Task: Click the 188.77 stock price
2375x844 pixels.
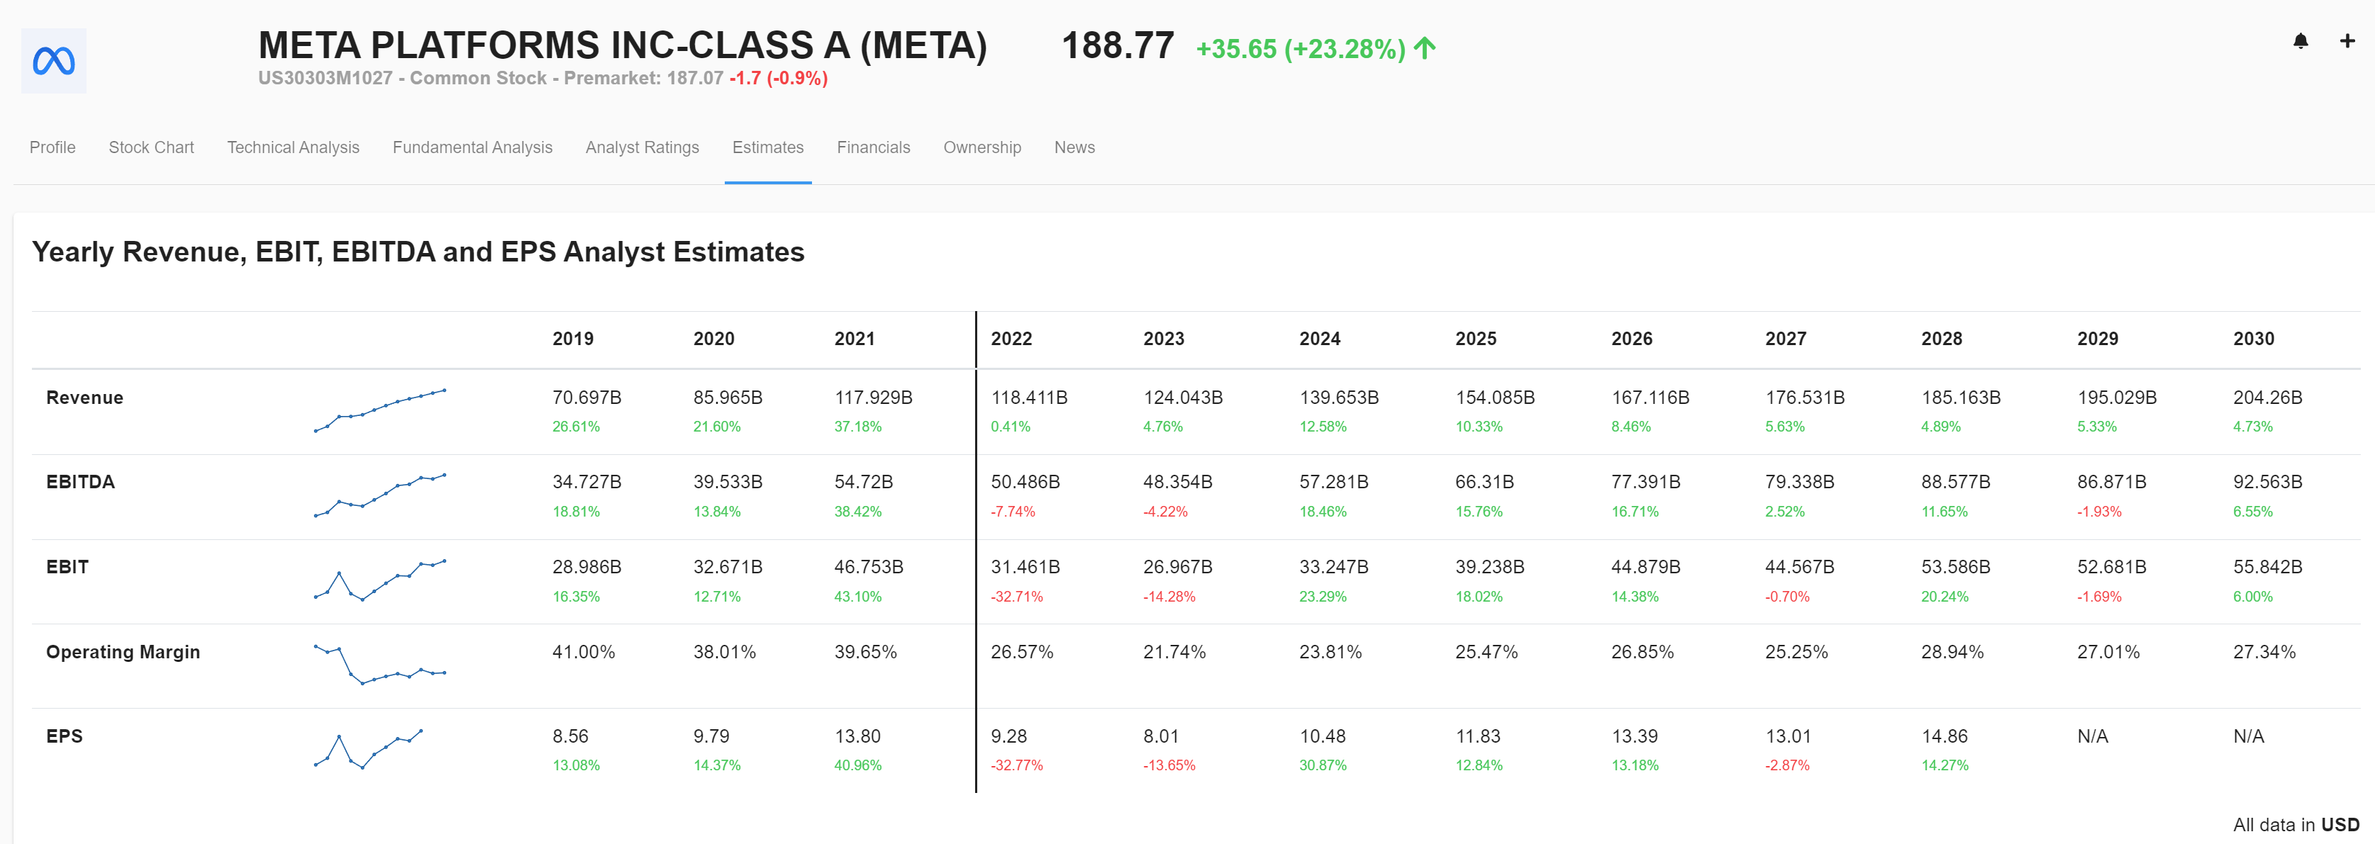Action: (x=1118, y=46)
